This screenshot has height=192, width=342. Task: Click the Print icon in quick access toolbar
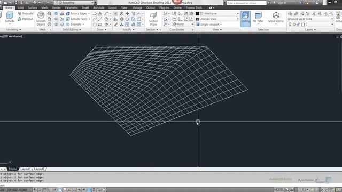[34, 3]
